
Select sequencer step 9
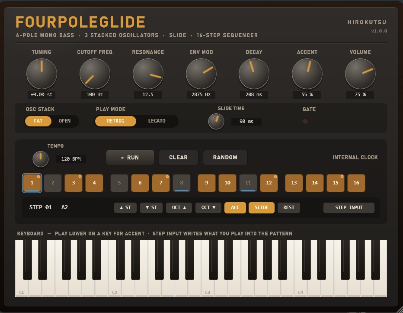click(207, 183)
